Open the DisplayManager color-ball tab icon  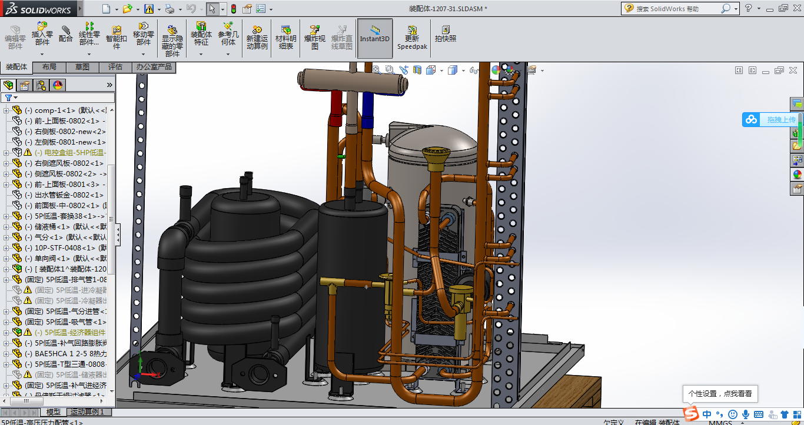[58, 85]
